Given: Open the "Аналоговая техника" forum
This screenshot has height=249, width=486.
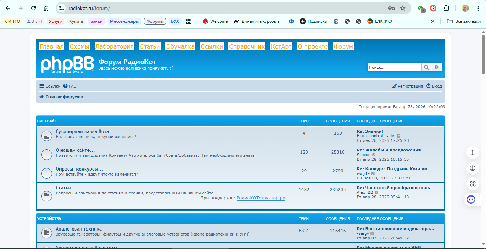Looking at the screenshot, I should click(79, 229).
